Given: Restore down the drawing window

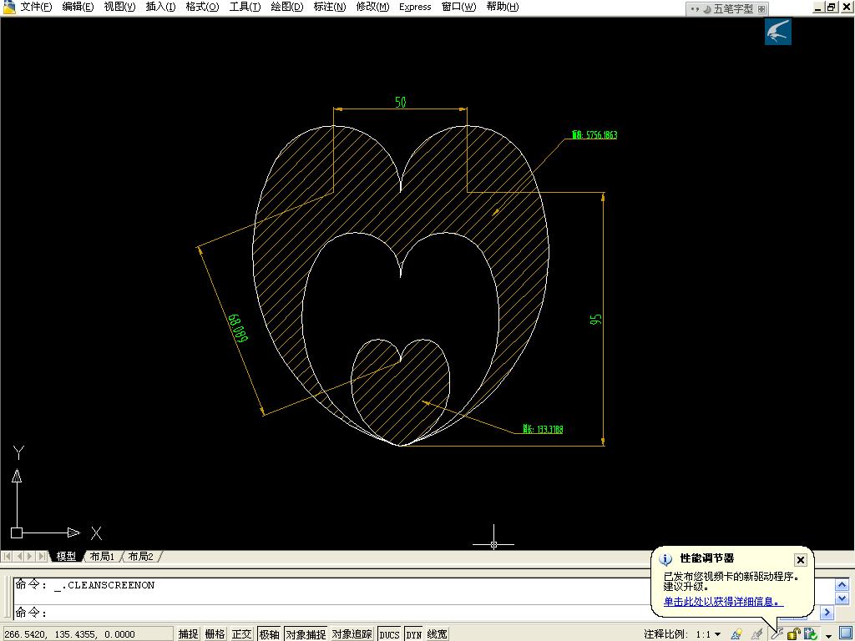Looking at the screenshot, I should [831, 7].
